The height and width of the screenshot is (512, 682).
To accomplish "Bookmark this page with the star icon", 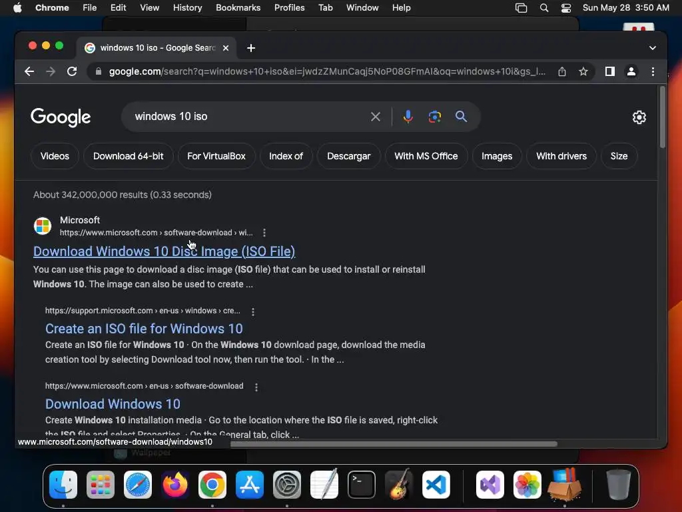I will tap(583, 71).
